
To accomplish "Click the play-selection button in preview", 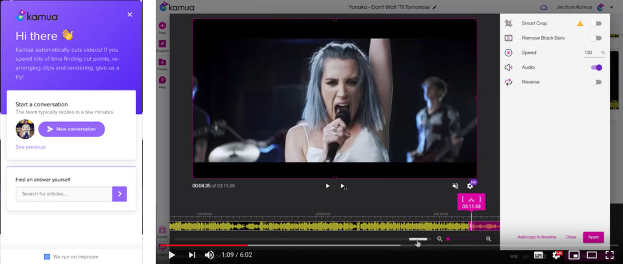I will tap(343, 186).
